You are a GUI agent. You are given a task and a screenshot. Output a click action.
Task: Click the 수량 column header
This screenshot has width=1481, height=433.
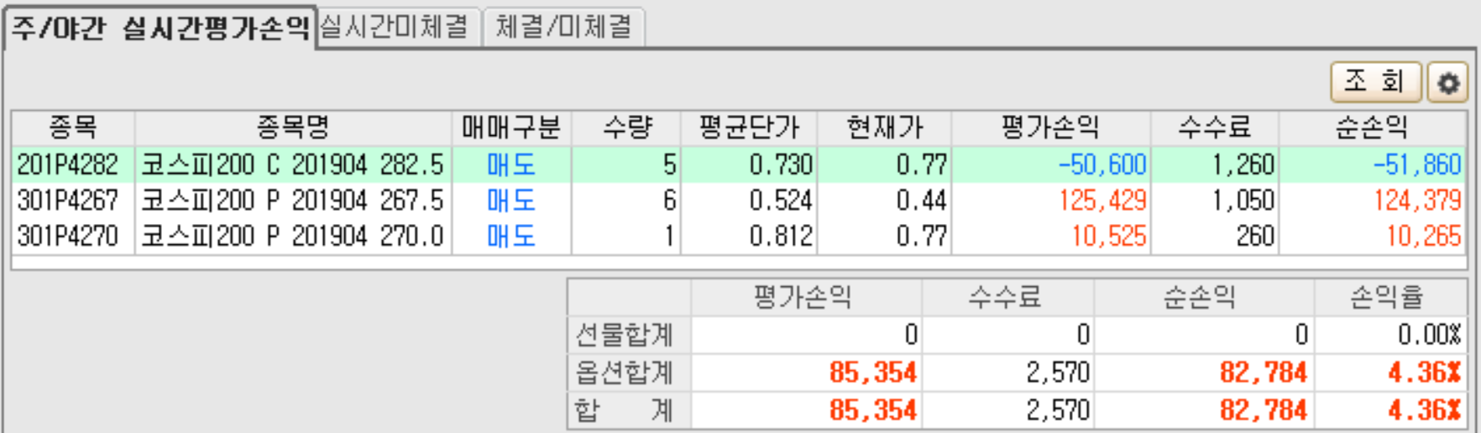coord(626,128)
